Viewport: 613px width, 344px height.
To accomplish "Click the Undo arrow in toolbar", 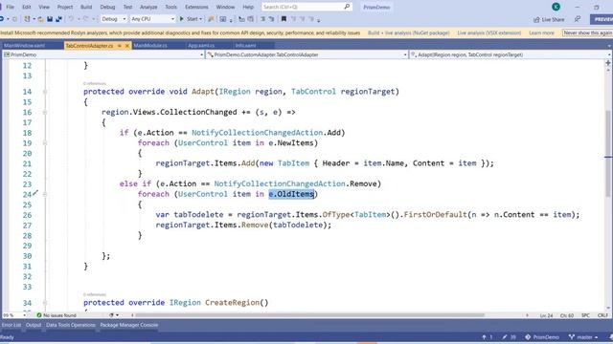I will [71, 19].
